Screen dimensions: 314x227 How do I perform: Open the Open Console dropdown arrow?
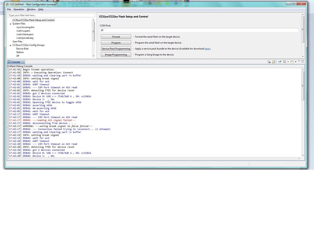click(296, 62)
